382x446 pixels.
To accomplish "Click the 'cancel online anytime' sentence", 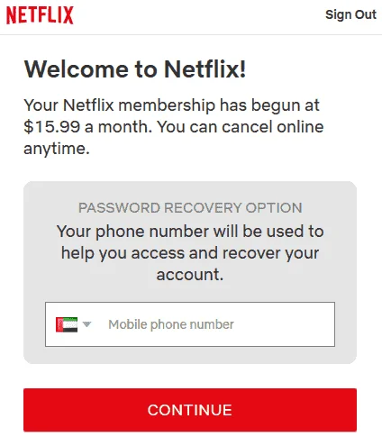I will pyautogui.click(x=174, y=138).
